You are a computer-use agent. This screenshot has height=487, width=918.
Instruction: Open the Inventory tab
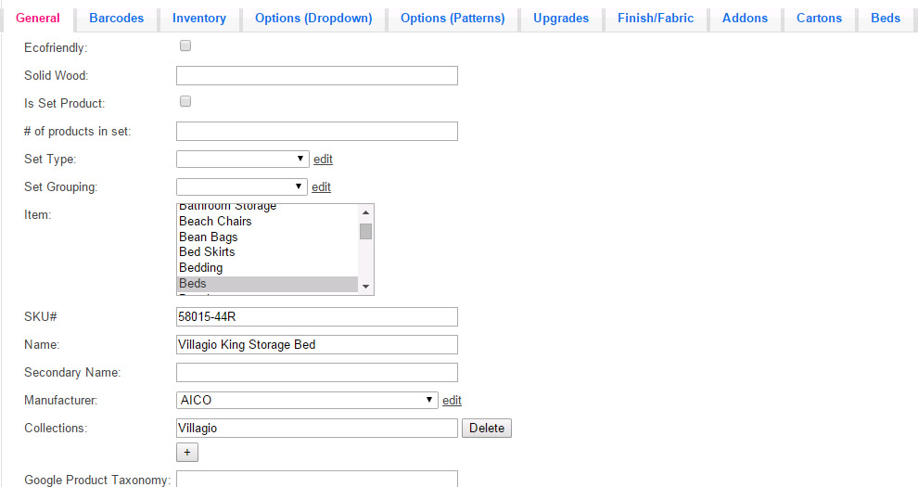tap(199, 19)
